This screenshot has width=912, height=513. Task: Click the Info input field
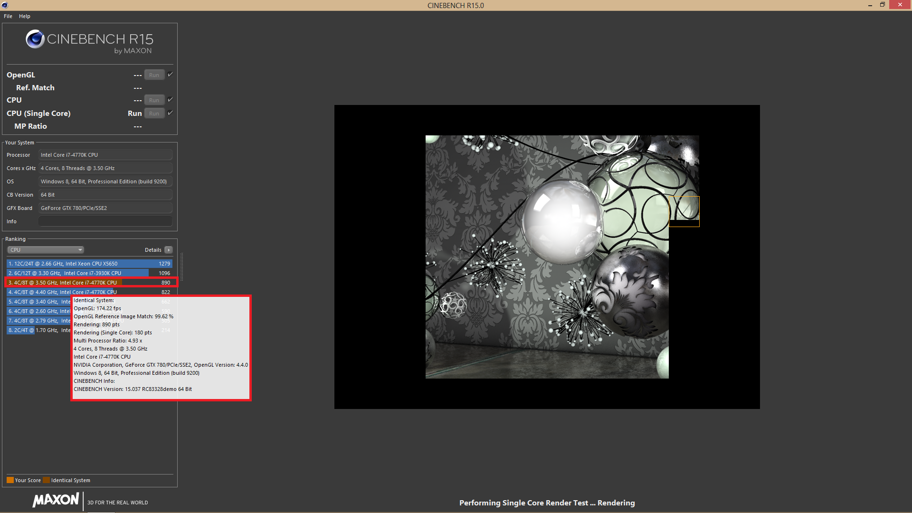click(x=105, y=221)
